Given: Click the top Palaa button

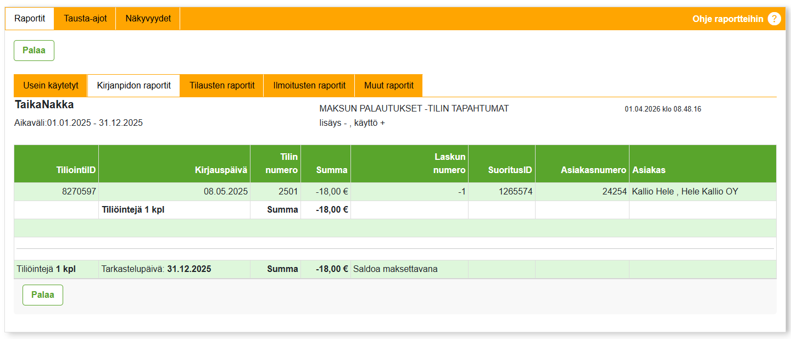Looking at the screenshot, I should pyautogui.click(x=34, y=51).
